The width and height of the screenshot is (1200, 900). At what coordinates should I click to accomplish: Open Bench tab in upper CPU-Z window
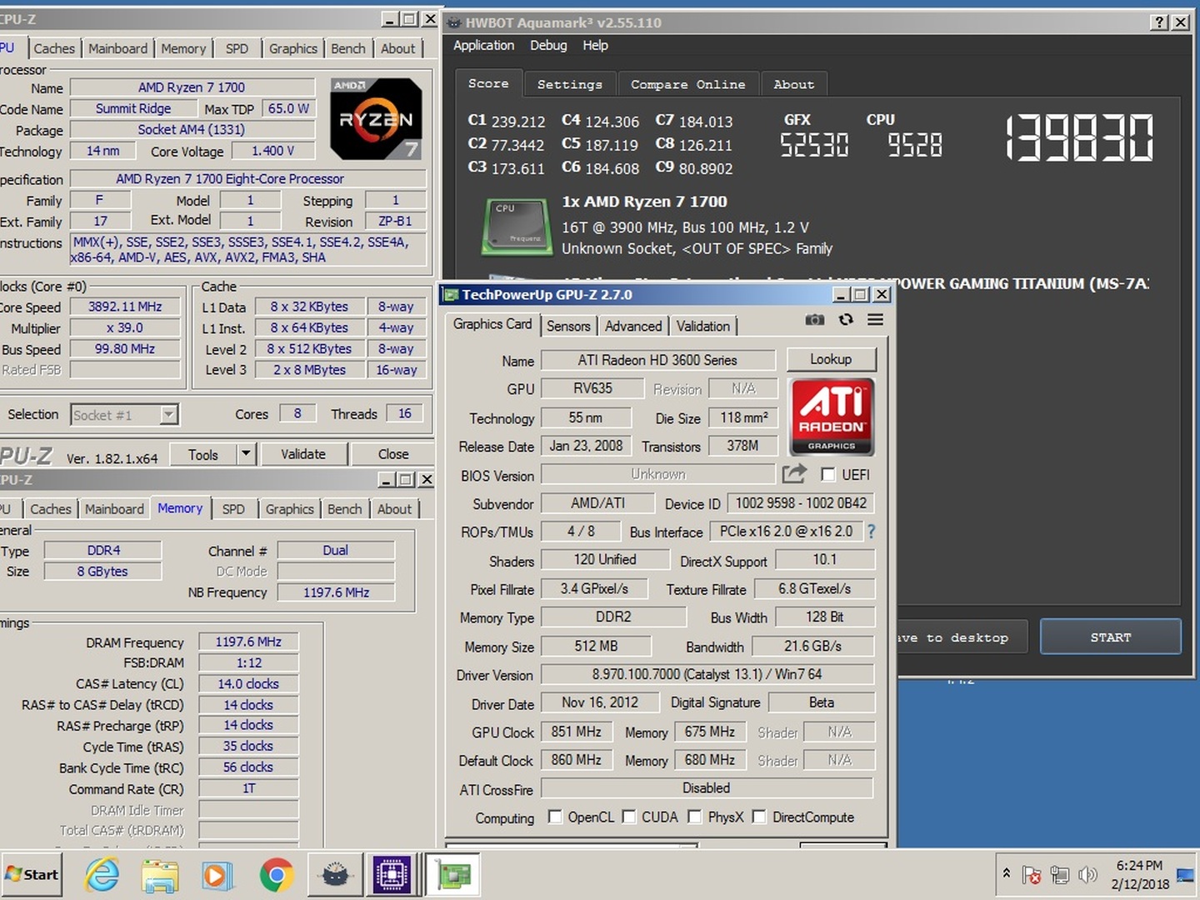347,48
